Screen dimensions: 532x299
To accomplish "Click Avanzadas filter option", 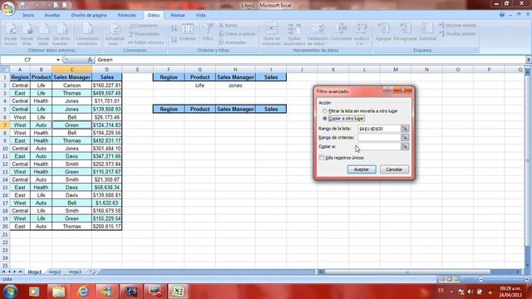I will 233,42.
